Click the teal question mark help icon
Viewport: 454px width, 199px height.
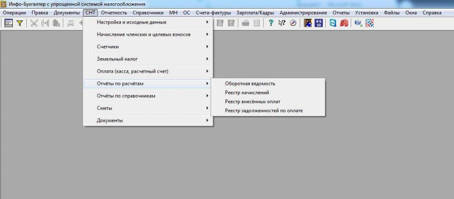tap(271, 23)
